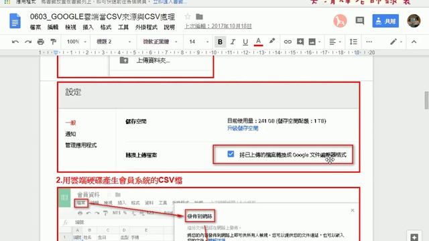The width and height of the screenshot is (429, 241).
Task: Select the paint format icon
Action: click(x=54, y=42)
